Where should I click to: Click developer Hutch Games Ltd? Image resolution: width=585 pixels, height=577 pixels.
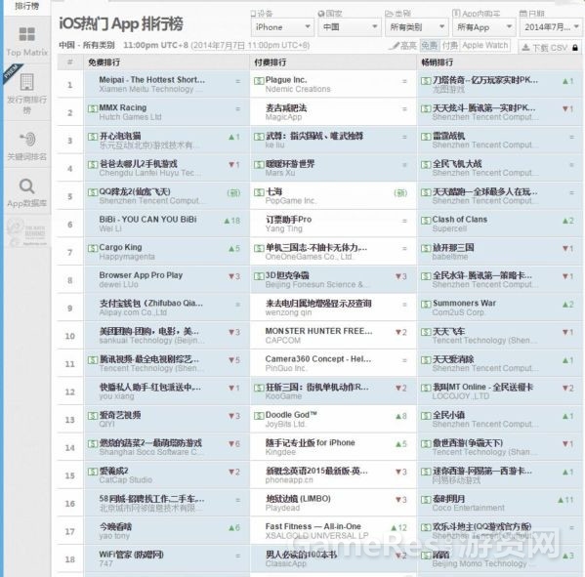click(130, 117)
